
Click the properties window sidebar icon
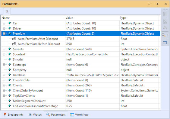tap(165, 42)
